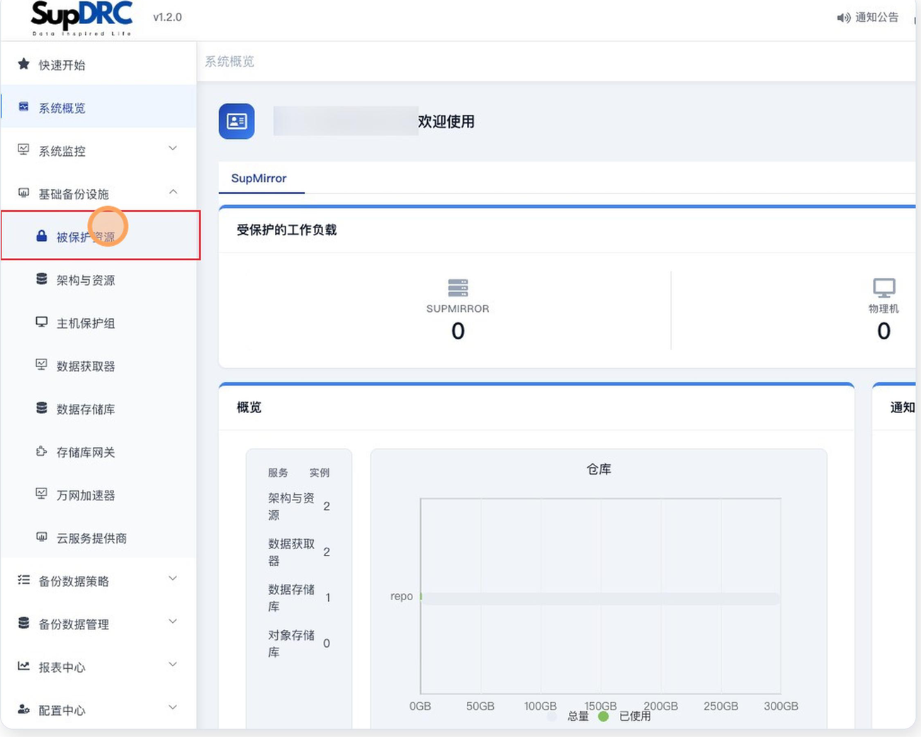Click the star icon beside 快速开始

[x=23, y=64]
